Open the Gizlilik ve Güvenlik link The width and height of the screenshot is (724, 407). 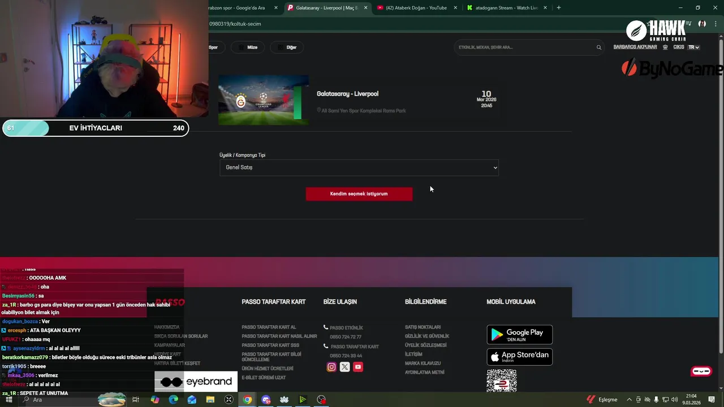coord(427,336)
